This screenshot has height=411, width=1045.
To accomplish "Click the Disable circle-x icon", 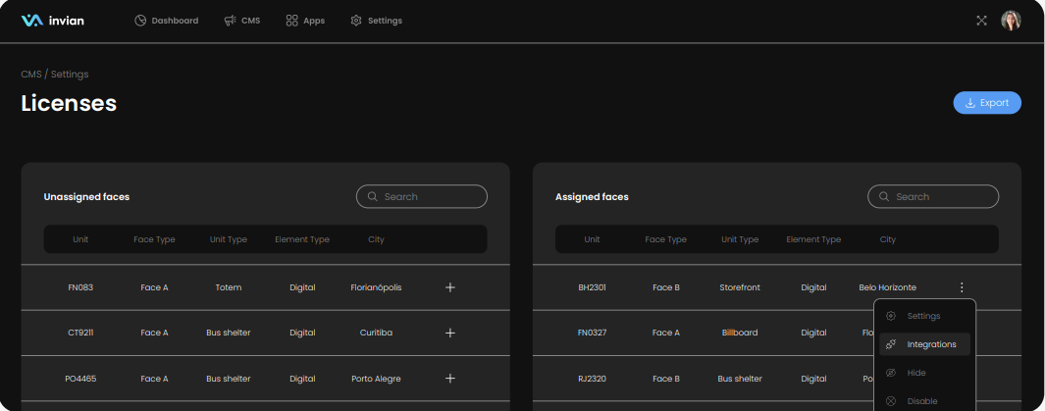I will (x=891, y=401).
